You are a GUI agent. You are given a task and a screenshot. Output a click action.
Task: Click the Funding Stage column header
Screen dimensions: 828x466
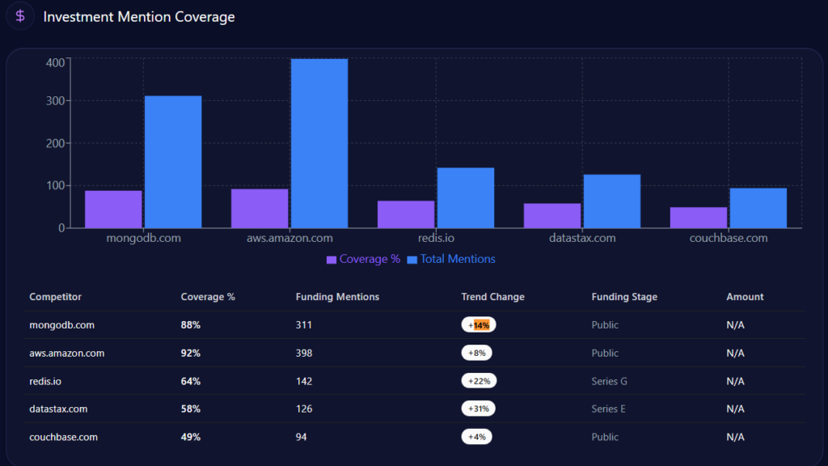624,297
